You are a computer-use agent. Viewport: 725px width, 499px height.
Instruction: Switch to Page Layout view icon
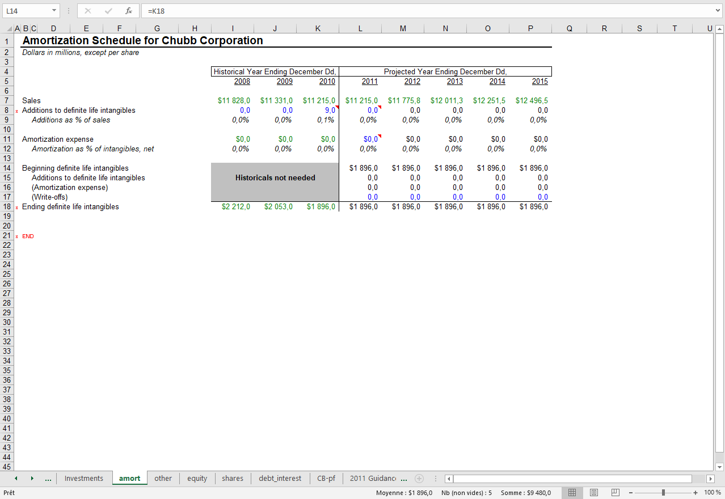(x=593, y=493)
